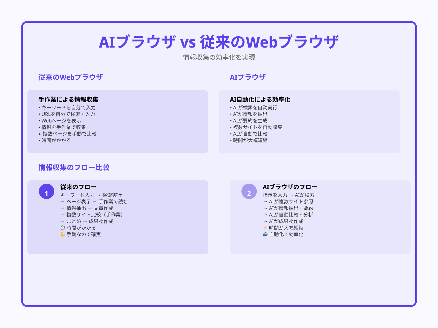The image size is (438, 328).
Task: Click the bullet beside AIが検索を自動実行
Action: [231, 108]
